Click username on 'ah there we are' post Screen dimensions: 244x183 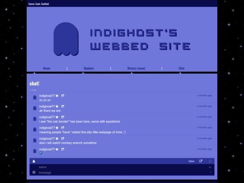pos(47,107)
